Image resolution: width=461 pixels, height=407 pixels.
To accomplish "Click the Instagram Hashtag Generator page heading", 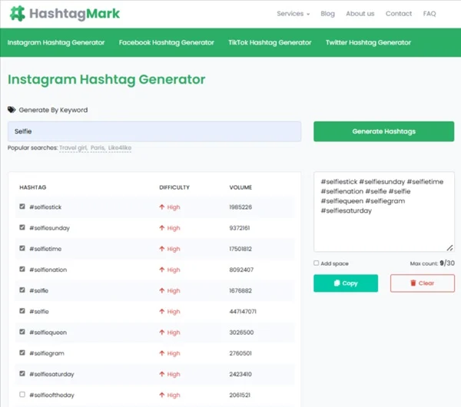I will coord(107,79).
